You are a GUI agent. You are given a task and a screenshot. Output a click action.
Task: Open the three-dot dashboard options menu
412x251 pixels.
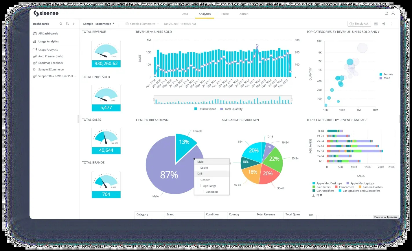392,24
